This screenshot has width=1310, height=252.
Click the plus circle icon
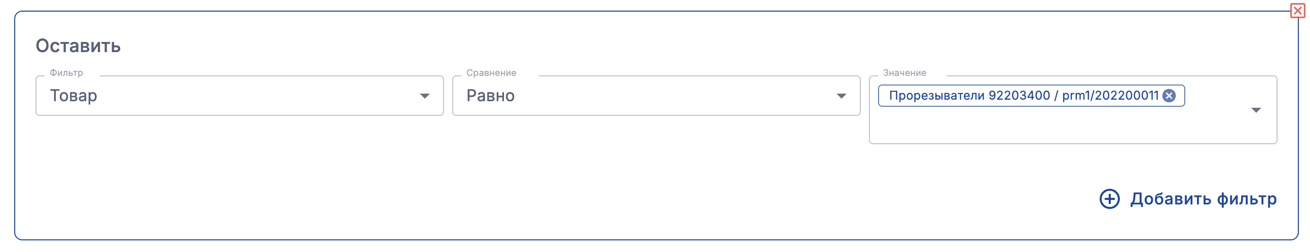coord(1109,199)
